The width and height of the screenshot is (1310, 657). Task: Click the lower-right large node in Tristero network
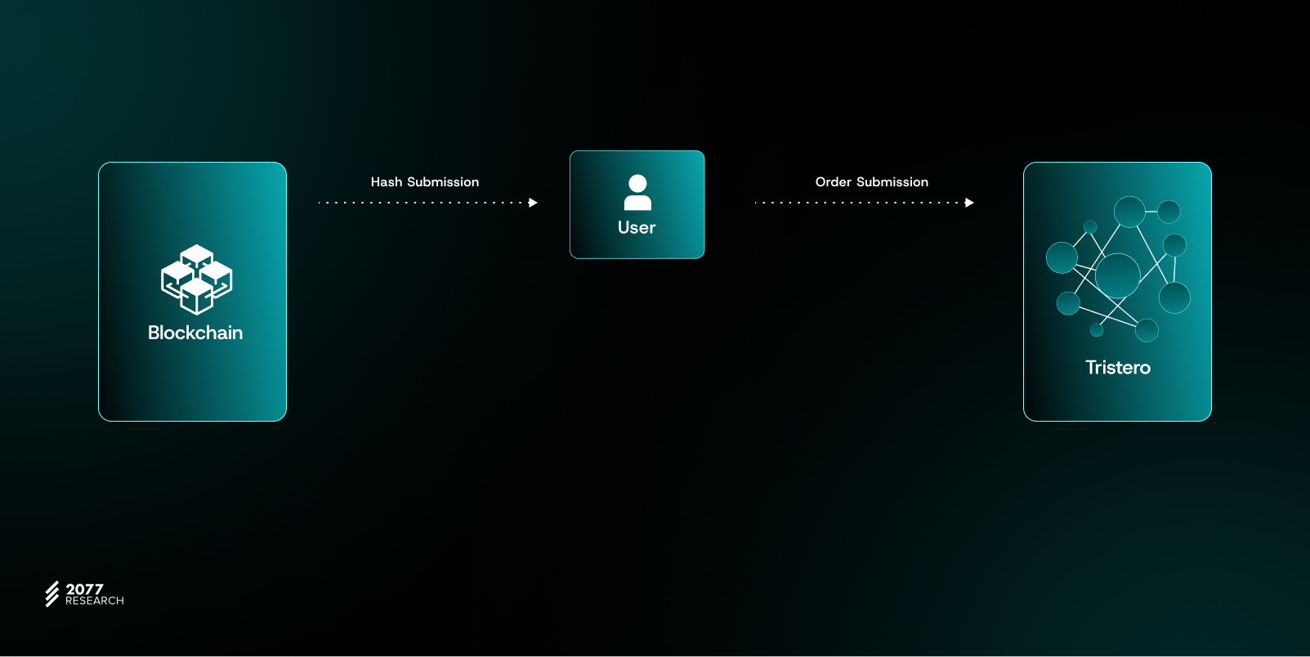click(1174, 297)
